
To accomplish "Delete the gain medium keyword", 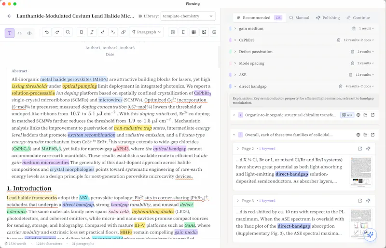I will click(354, 28).
